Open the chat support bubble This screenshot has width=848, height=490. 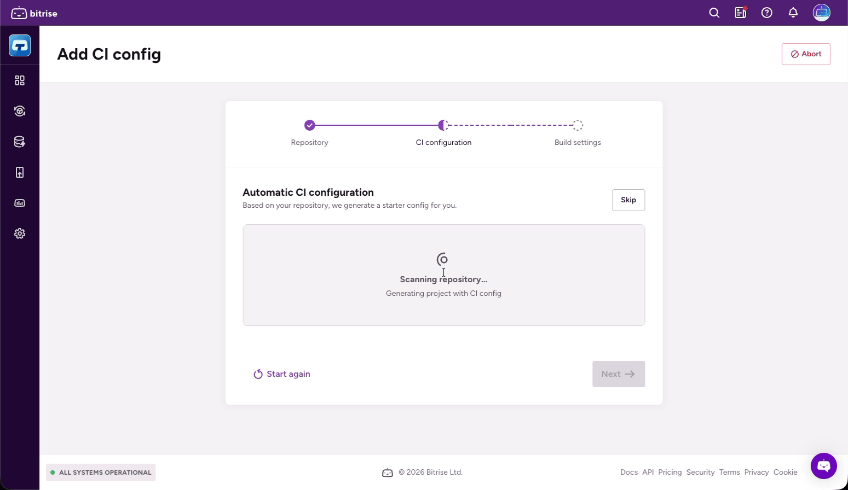(x=824, y=466)
